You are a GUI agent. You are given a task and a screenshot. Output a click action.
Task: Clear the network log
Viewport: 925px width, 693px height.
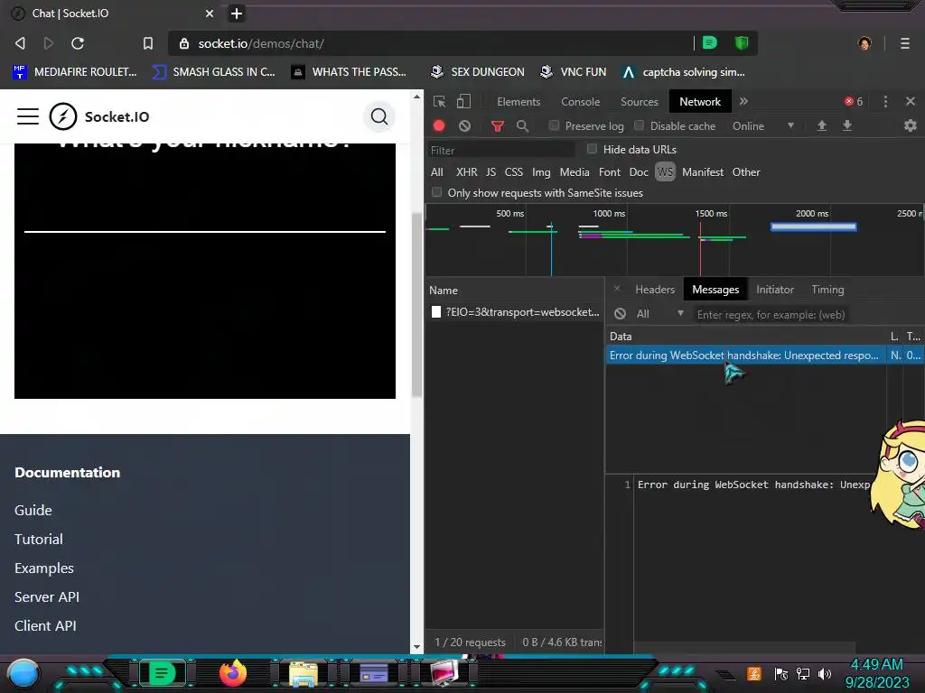[465, 125]
